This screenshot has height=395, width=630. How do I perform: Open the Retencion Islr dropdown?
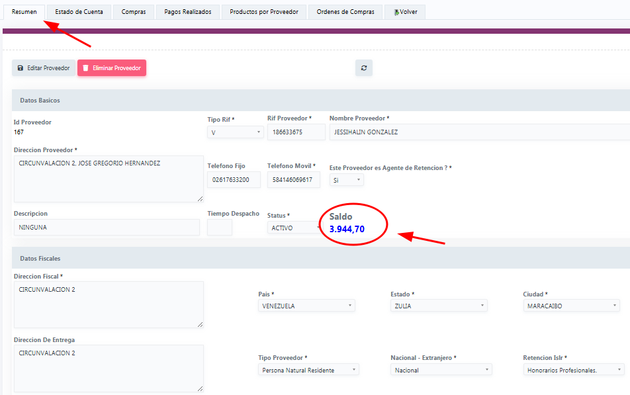pyautogui.click(x=574, y=370)
